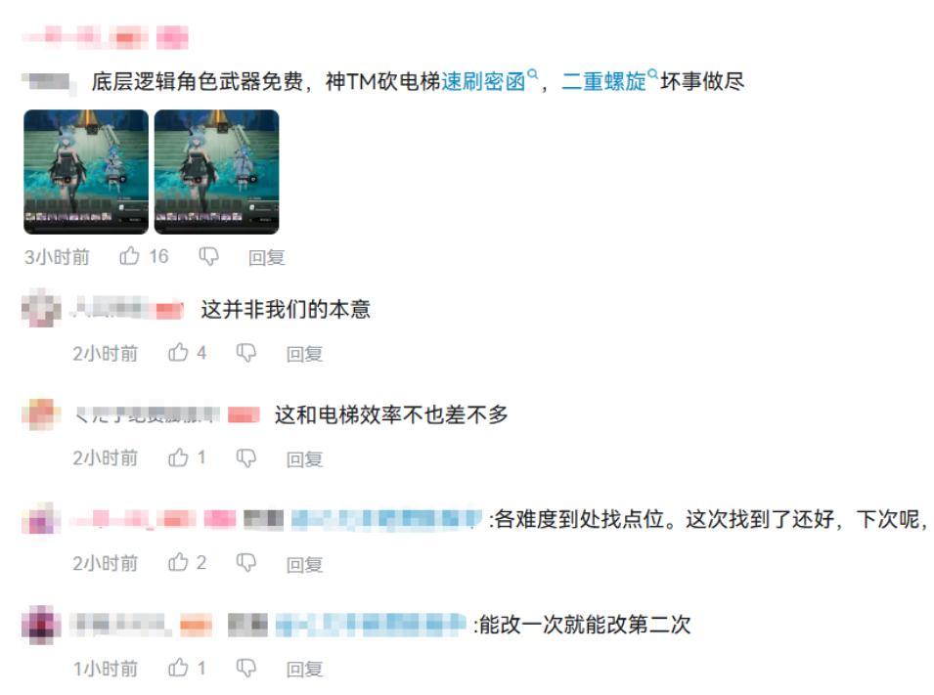Viewport: 934px width, 695px height.
Task: Open the mentioned blue username before 各难度到处找点位
Action: tap(386, 519)
